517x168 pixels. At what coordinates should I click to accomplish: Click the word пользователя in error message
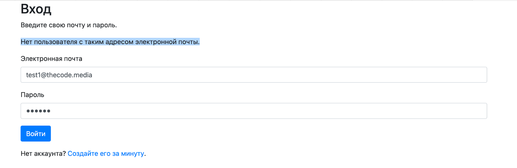(56, 42)
